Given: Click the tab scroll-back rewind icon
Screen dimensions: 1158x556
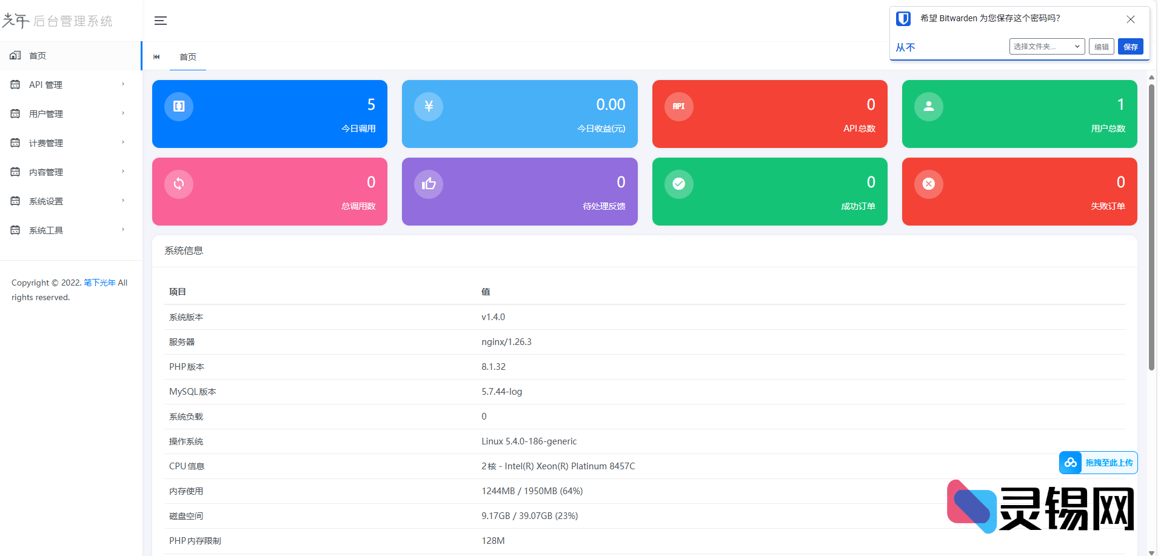Looking at the screenshot, I should pyautogui.click(x=156, y=57).
